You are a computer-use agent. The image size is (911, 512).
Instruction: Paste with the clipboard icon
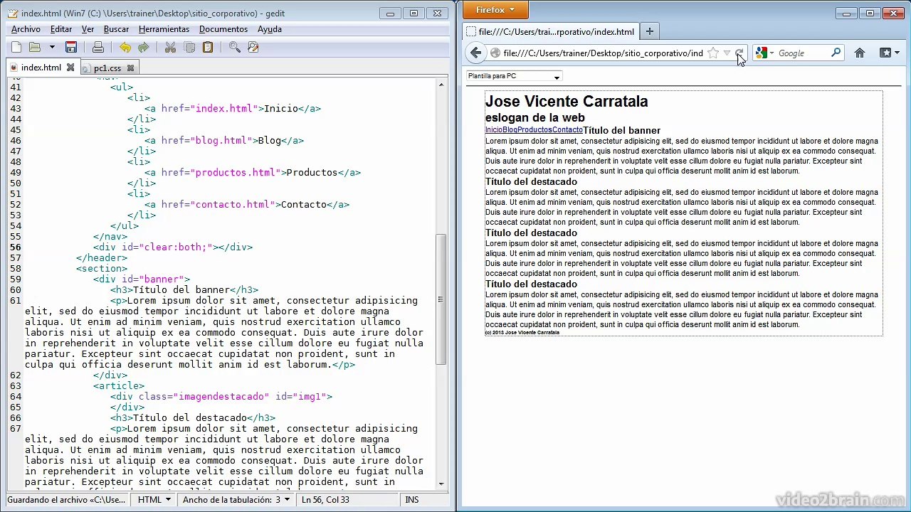[208, 48]
